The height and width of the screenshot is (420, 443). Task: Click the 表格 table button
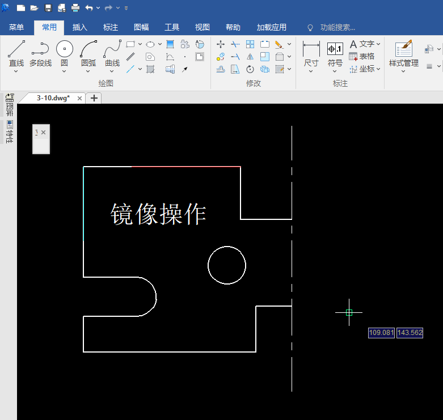(362, 57)
